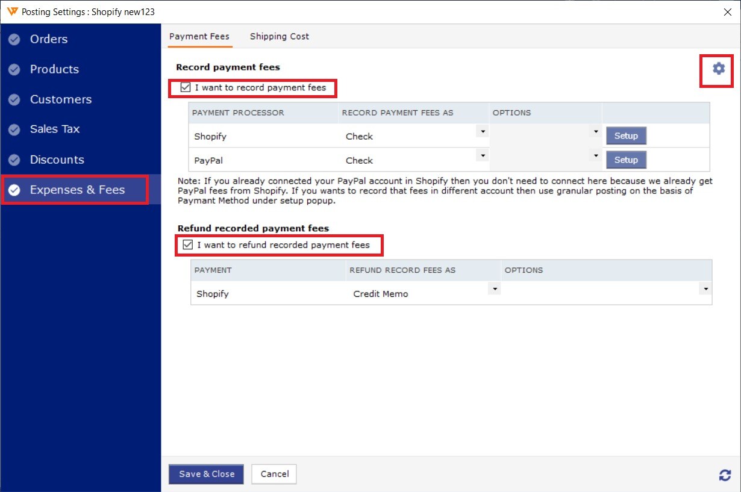Click the 'Record payment fees' heading
This screenshot has width=741, height=492.
pos(228,67)
